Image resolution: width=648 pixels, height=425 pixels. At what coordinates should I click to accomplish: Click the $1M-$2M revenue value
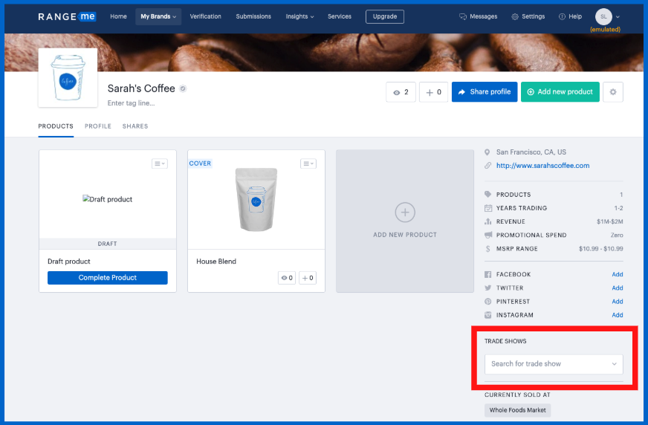click(609, 222)
